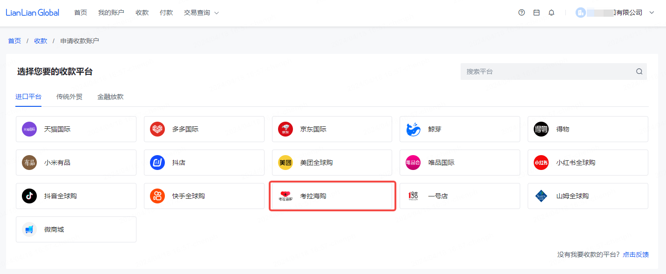Switch to the 金融放款 tab
This screenshot has width=666, height=274.
coord(110,97)
